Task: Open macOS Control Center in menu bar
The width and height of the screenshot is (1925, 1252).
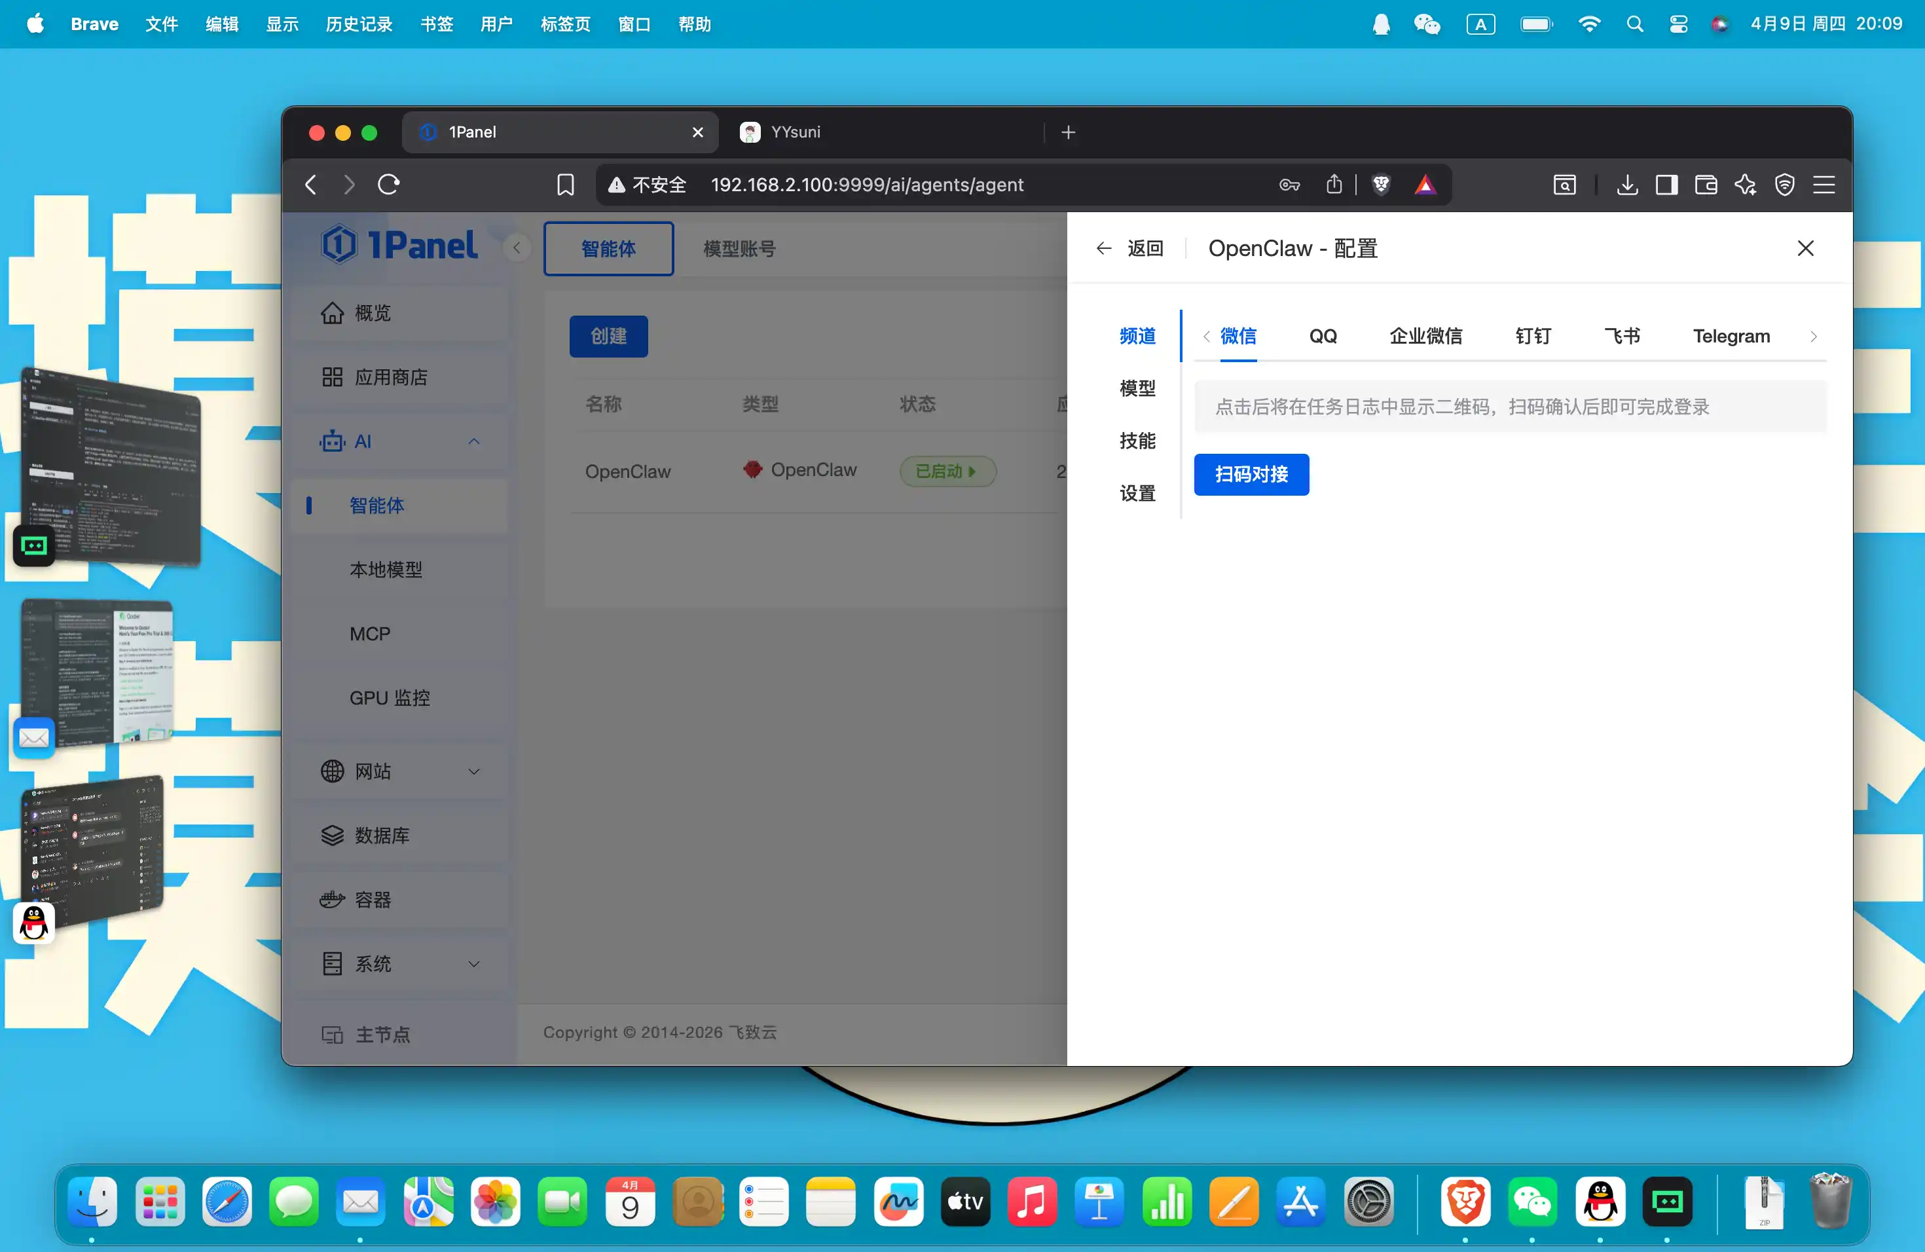Action: [x=1678, y=24]
